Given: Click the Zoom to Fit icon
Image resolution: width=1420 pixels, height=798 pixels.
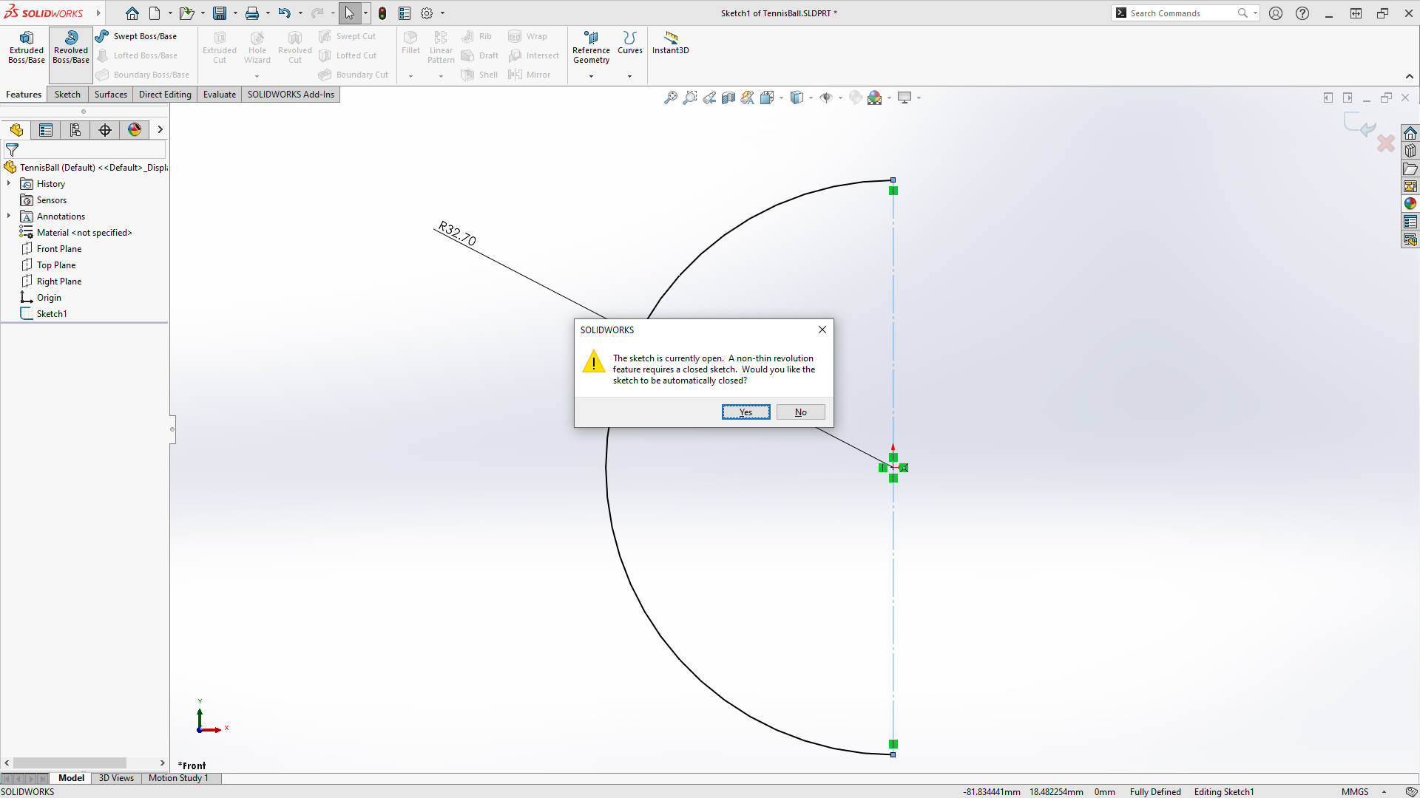Looking at the screenshot, I should (671, 97).
